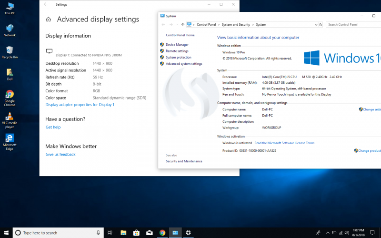Click 'WORKGROUP' value text
Image resolution: width=381 pixels, height=238 pixels.
click(271, 128)
